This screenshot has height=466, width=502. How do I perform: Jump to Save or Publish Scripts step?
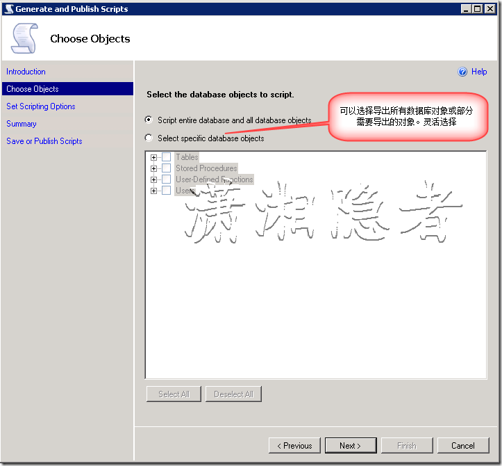click(44, 141)
